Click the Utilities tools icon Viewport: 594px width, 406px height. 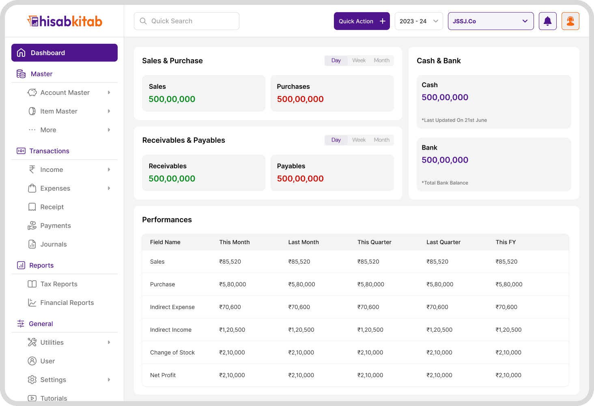coord(32,342)
